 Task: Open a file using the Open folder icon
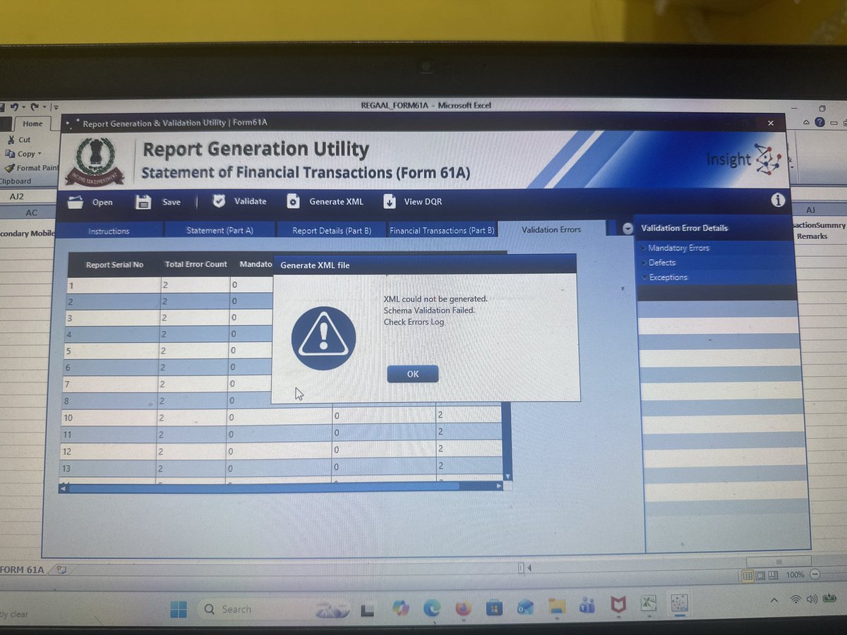tap(76, 202)
